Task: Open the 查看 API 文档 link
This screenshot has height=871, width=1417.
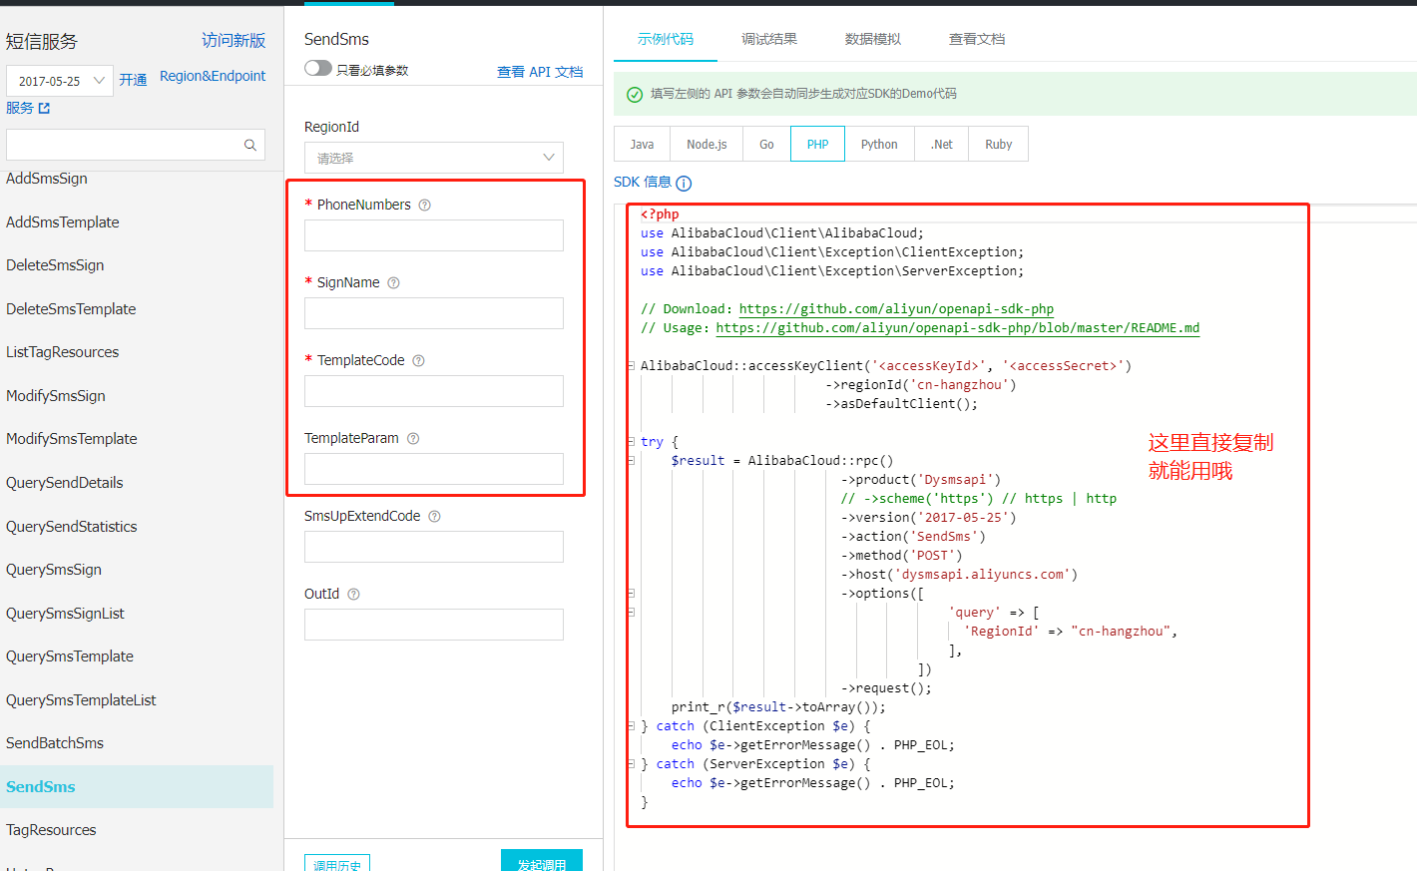Action: click(540, 72)
